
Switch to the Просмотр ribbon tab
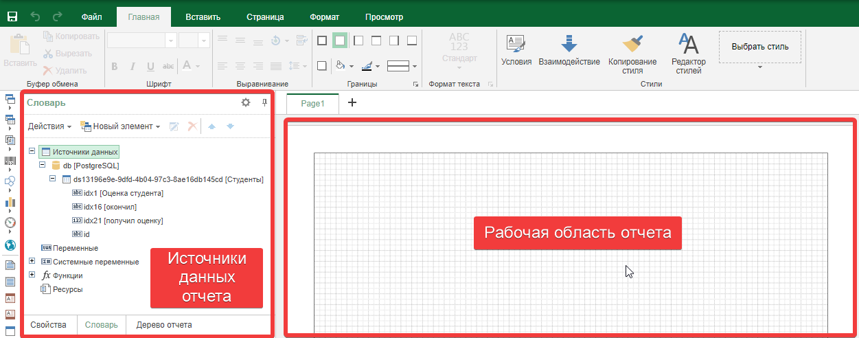coord(385,17)
